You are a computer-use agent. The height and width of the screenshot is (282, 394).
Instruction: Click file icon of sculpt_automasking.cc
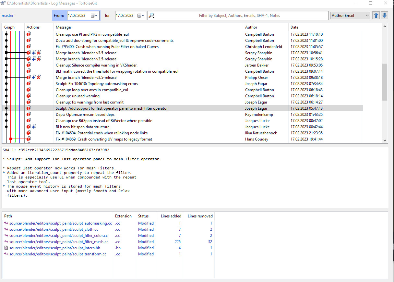click(6, 223)
